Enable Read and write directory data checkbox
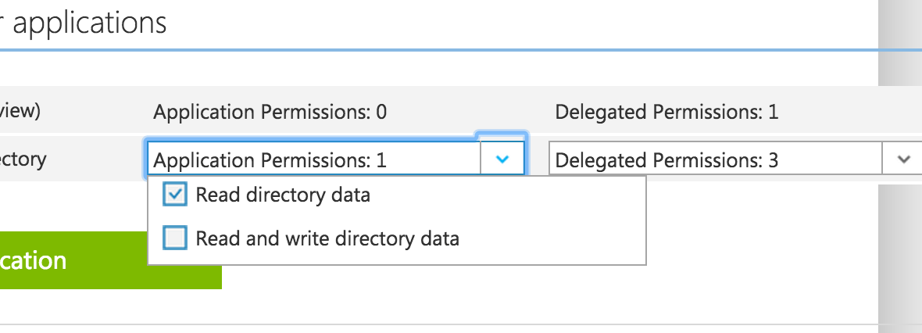 [175, 238]
